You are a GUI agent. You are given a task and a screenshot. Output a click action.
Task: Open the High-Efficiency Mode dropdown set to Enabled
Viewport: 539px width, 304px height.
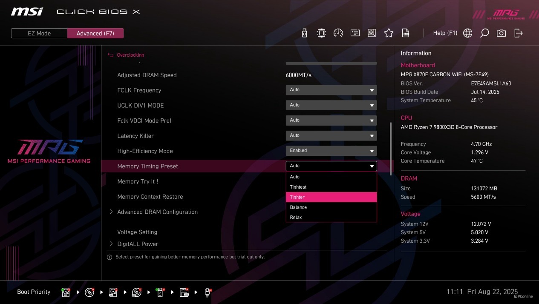click(331, 151)
